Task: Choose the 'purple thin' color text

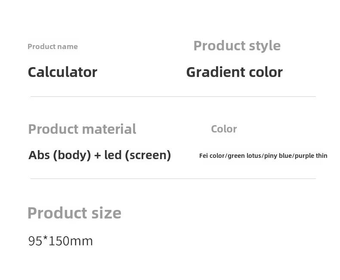Action: click(311, 156)
